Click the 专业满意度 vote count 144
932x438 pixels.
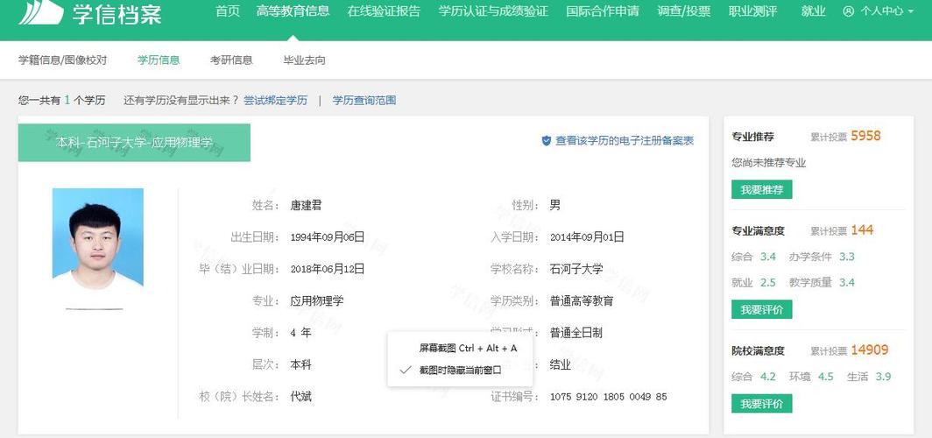point(863,230)
